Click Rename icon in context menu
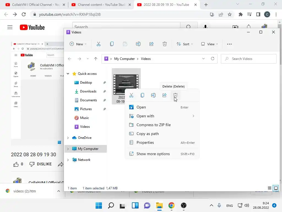This screenshot has width=282, height=212. (x=153, y=95)
